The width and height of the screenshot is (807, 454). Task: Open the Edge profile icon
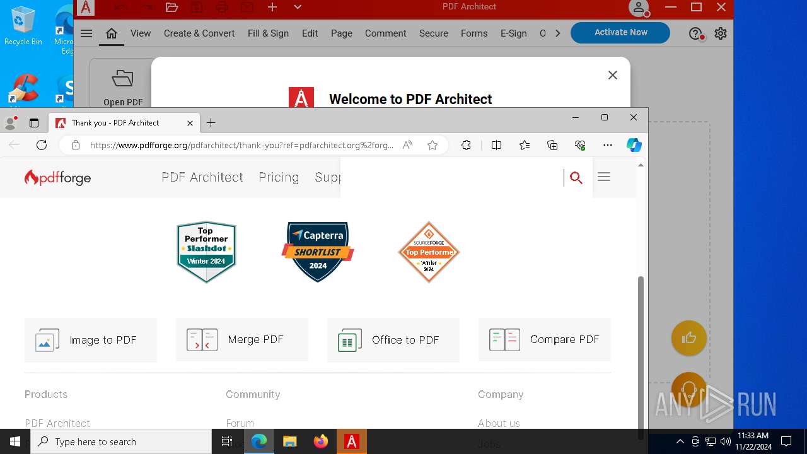(x=11, y=123)
